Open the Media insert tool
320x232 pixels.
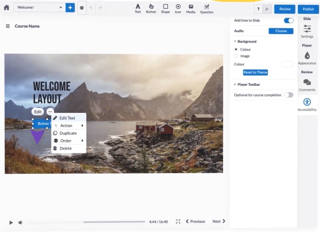click(x=190, y=8)
